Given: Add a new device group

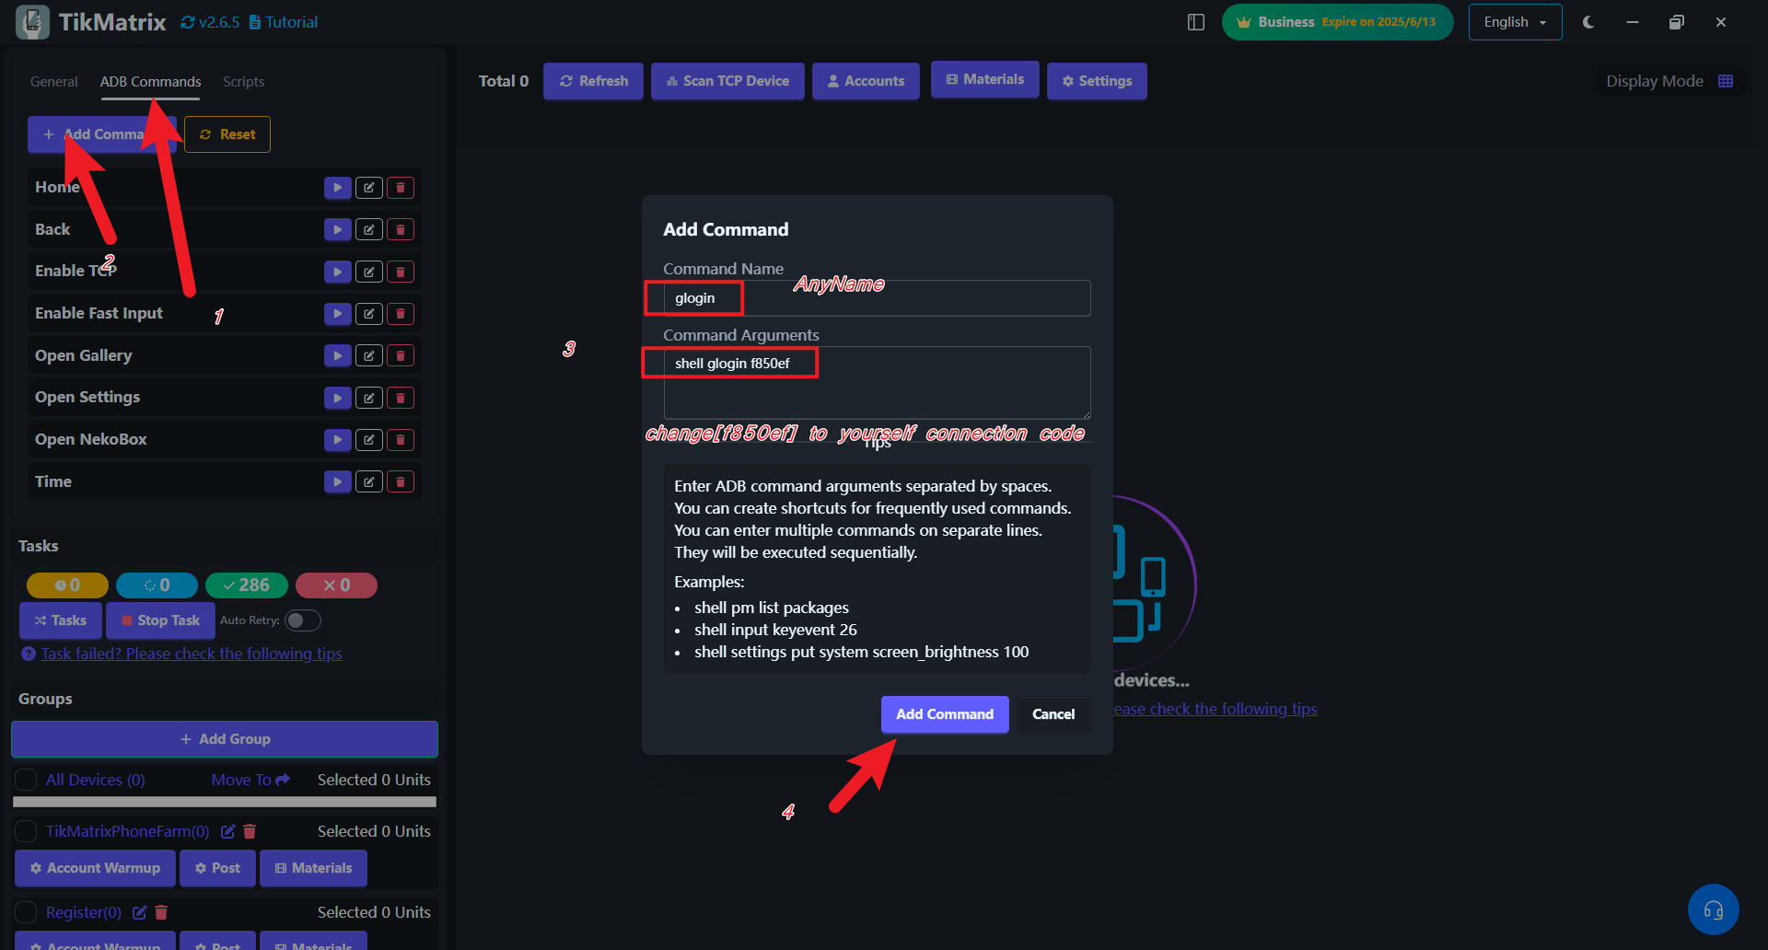Looking at the screenshot, I should pyautogui.click(x=225, y=739).
